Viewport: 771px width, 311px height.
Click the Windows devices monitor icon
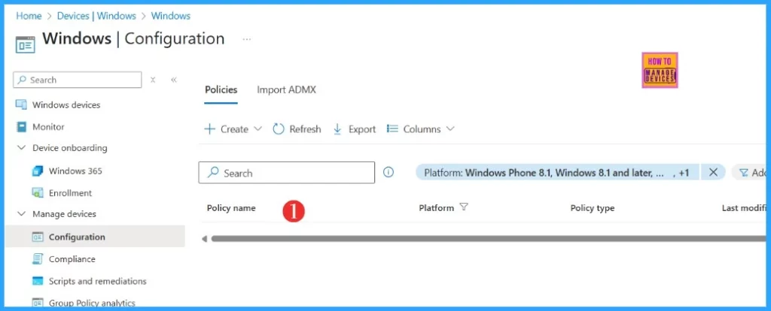pos(21,105)
